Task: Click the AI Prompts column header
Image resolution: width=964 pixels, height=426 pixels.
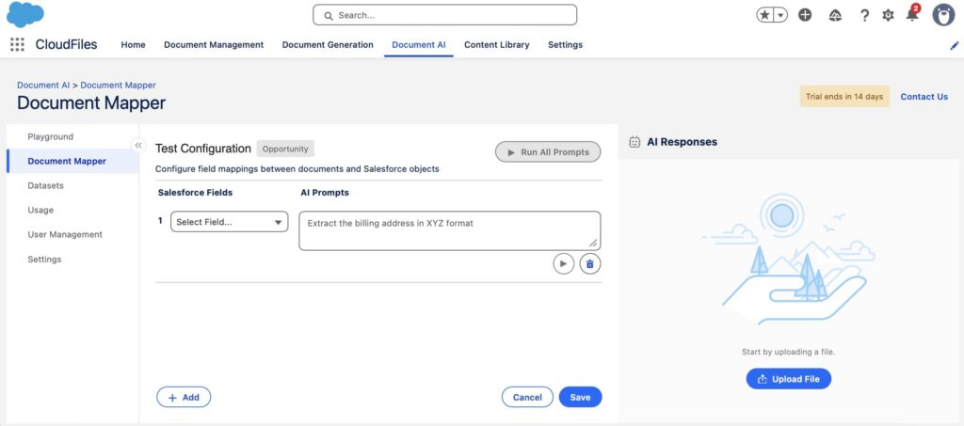Action: click(325, 193)
